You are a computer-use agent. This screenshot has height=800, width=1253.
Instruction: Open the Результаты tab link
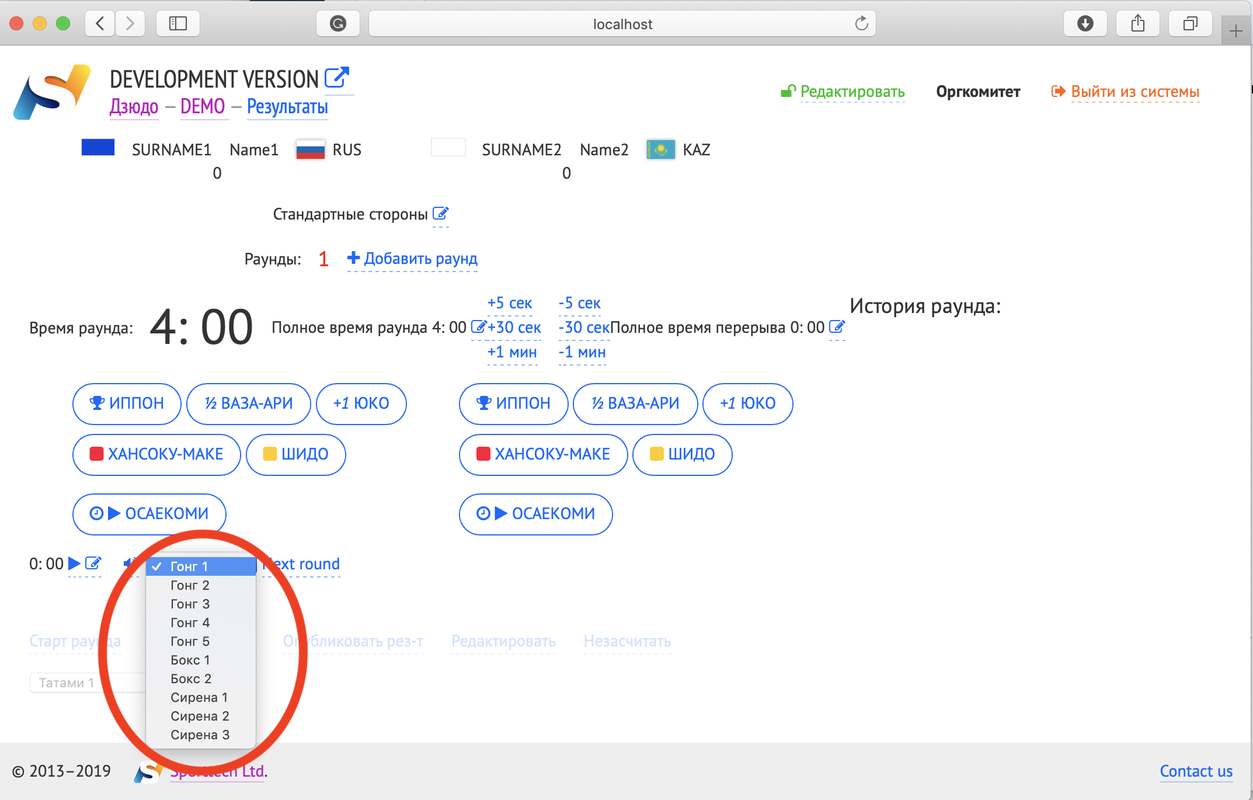287,107
